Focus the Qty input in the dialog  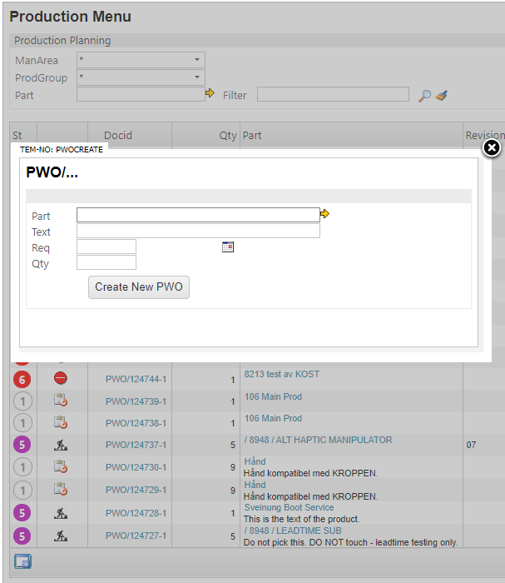(x=106, y=263)
